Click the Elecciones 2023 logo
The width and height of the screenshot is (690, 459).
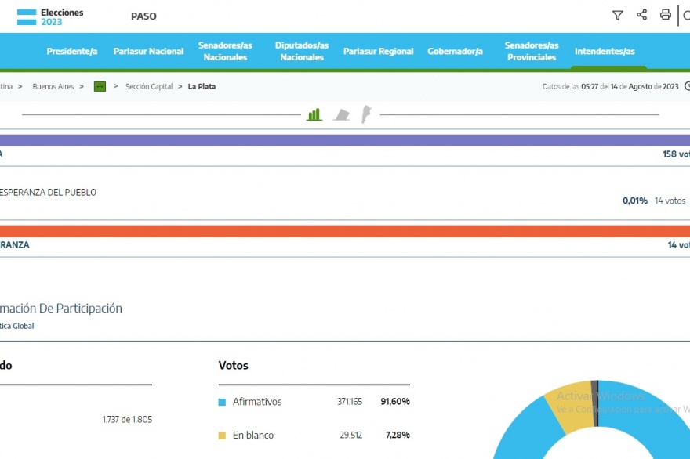coord(50,16)
